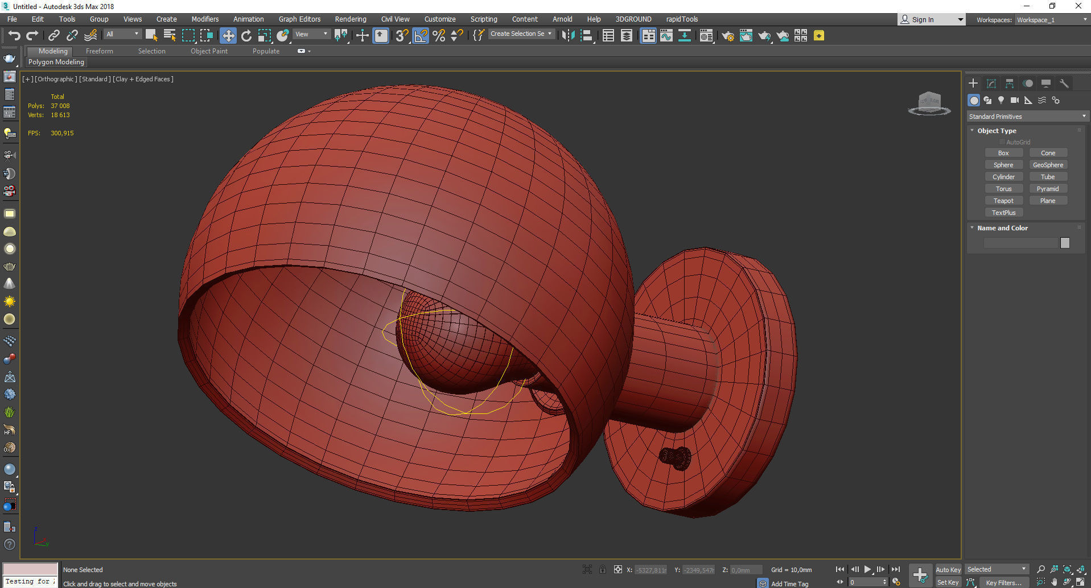This screenshot has height=588, width=1091.
Task: Open the Rendering menu
Action: 350,19
